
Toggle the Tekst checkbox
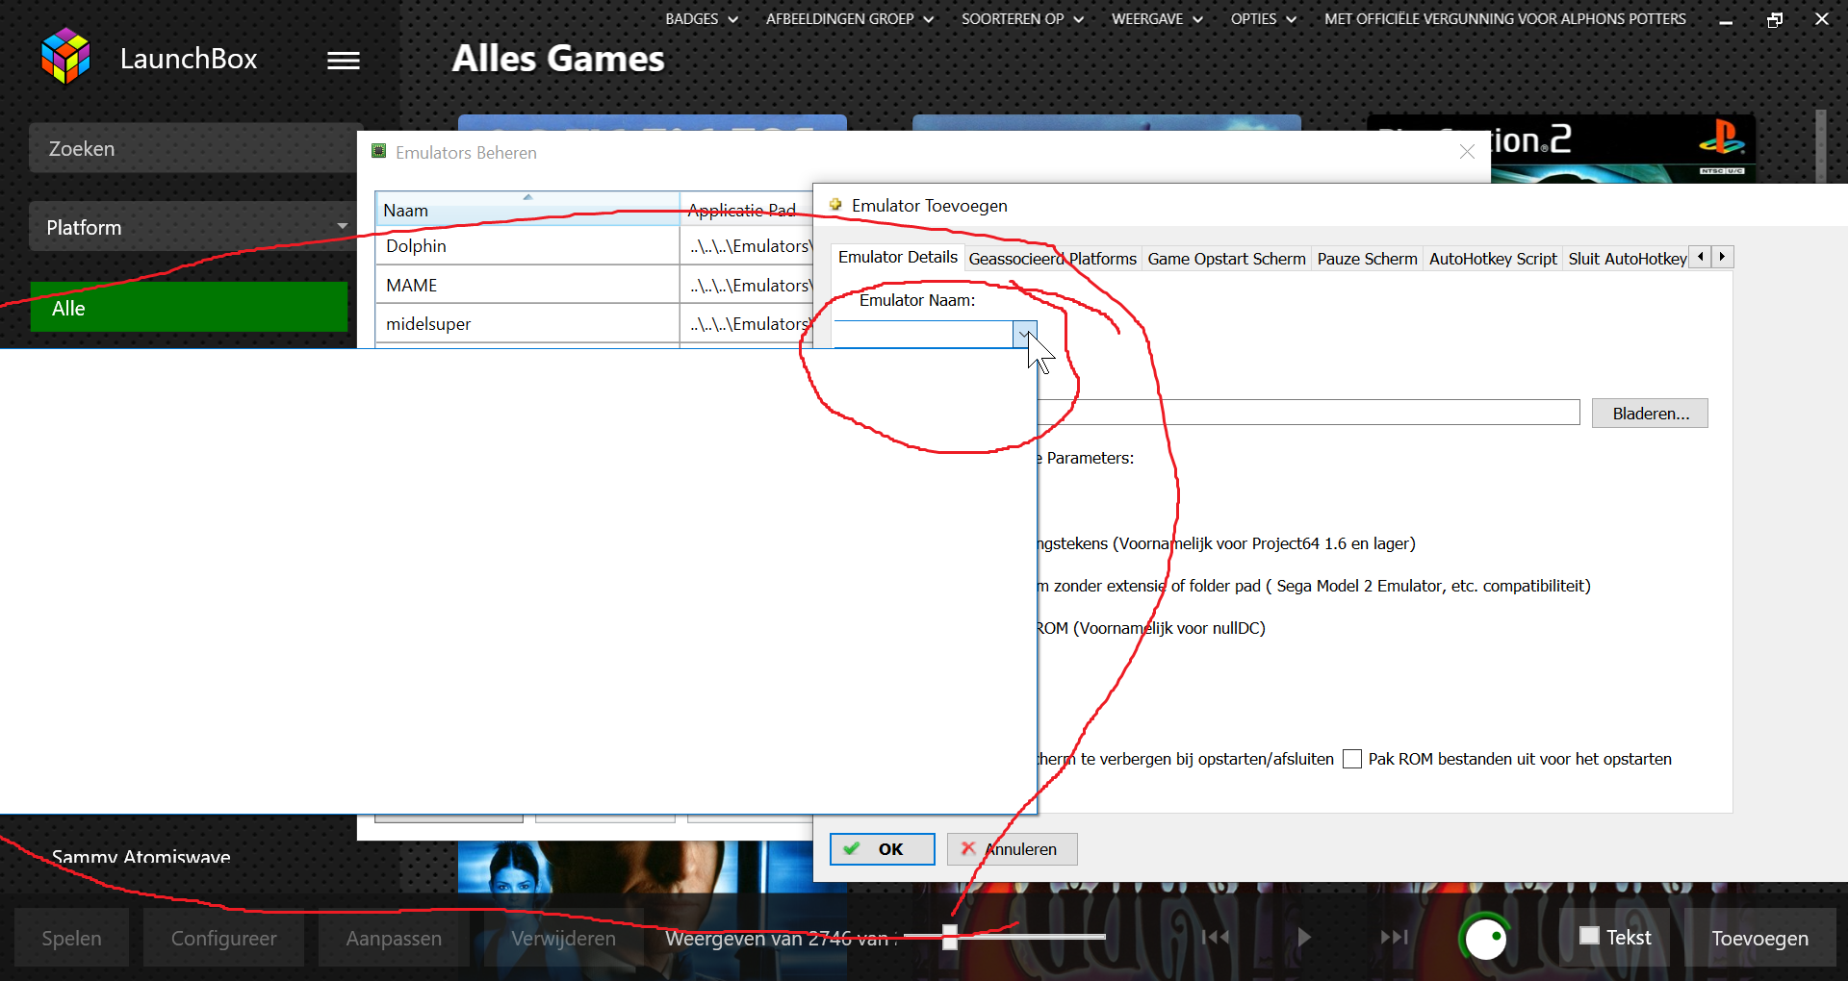[x=1589, y=936]
